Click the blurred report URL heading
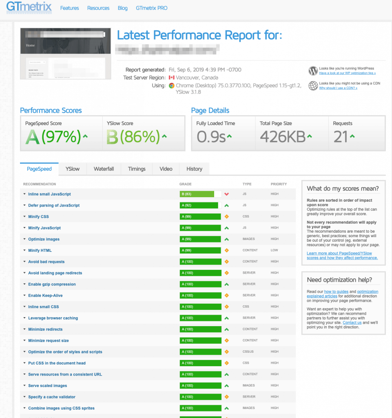Viewport: 392px width, 418px height. click(167, 49)
